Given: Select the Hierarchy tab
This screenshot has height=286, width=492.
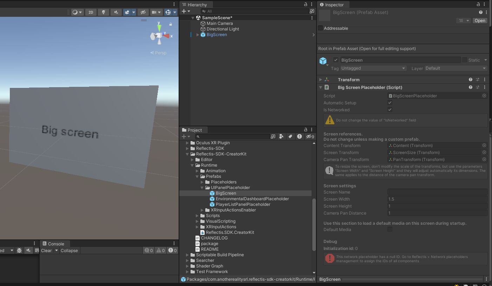Looking at the screenshot, I should click(197, 5).
